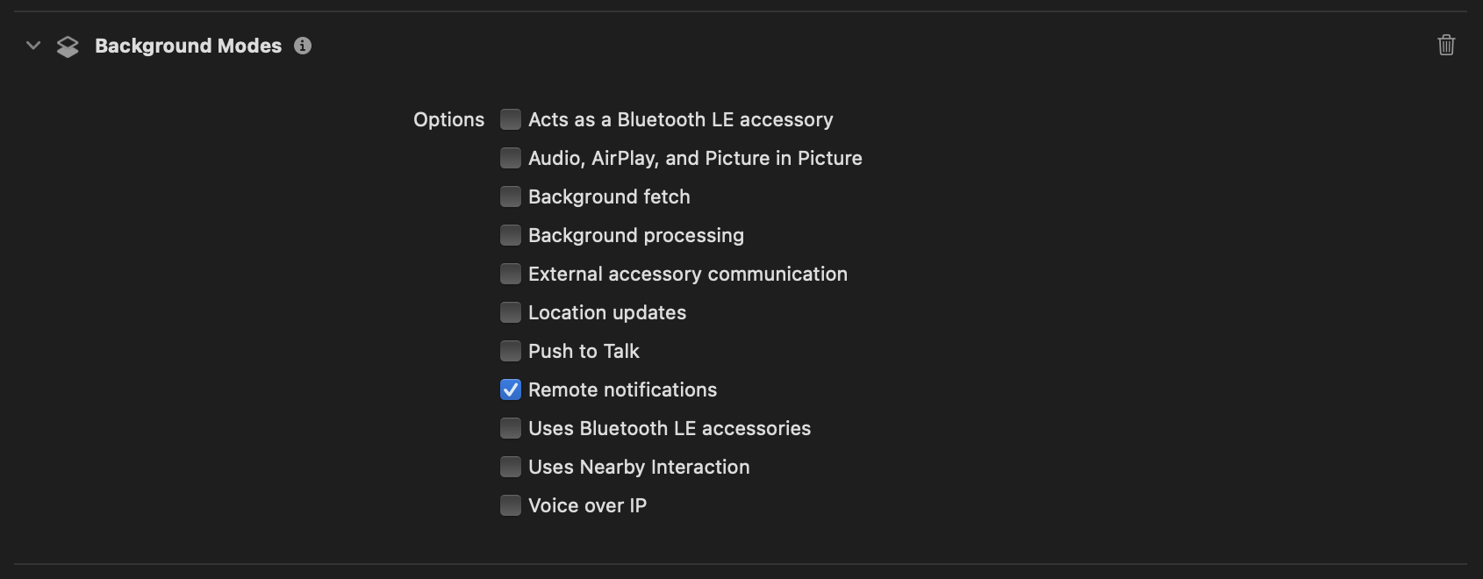Check the Push to Talk option

click(511, 351)
